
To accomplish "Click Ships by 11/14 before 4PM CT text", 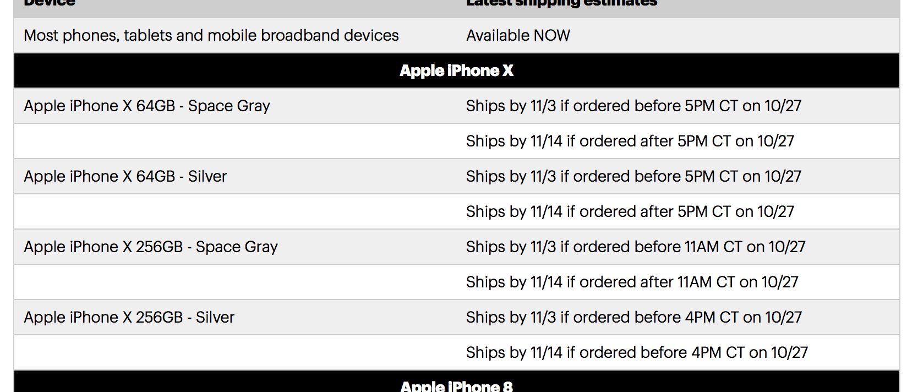I will pyautogui.click(x=637, y=352).
